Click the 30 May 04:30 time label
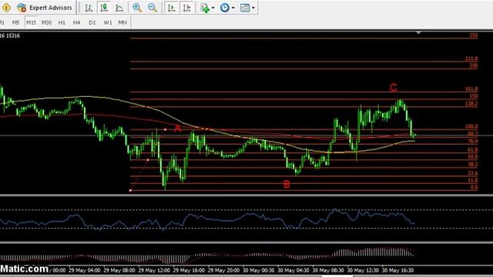Viewport: 493px width, 277px height. point(293,270)
